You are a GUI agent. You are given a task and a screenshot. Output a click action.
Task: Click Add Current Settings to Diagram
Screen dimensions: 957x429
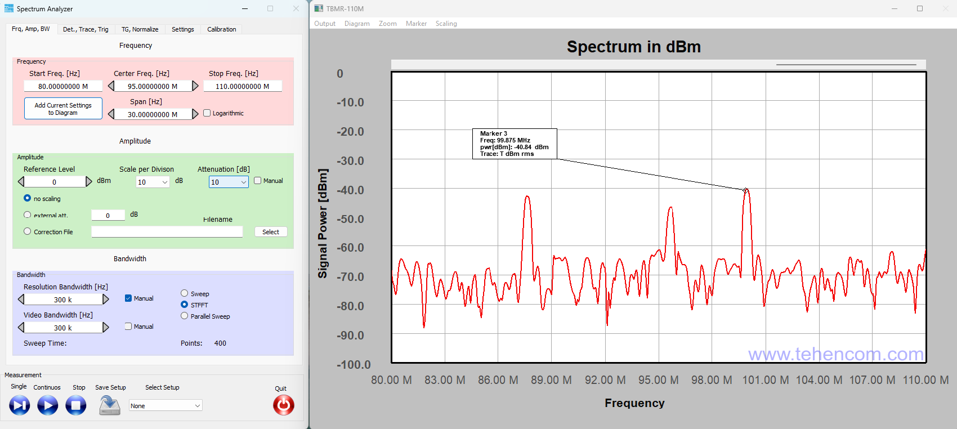(x=63, y=109)
